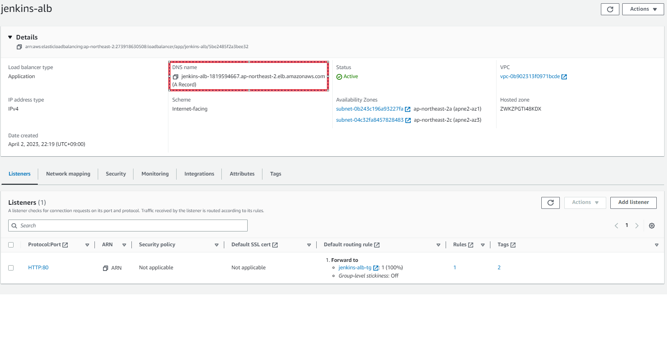Click external icon next to jenkins-alb-tg
Image resolution: width=667 pixels, height=347 pixels.
(376, 268)
